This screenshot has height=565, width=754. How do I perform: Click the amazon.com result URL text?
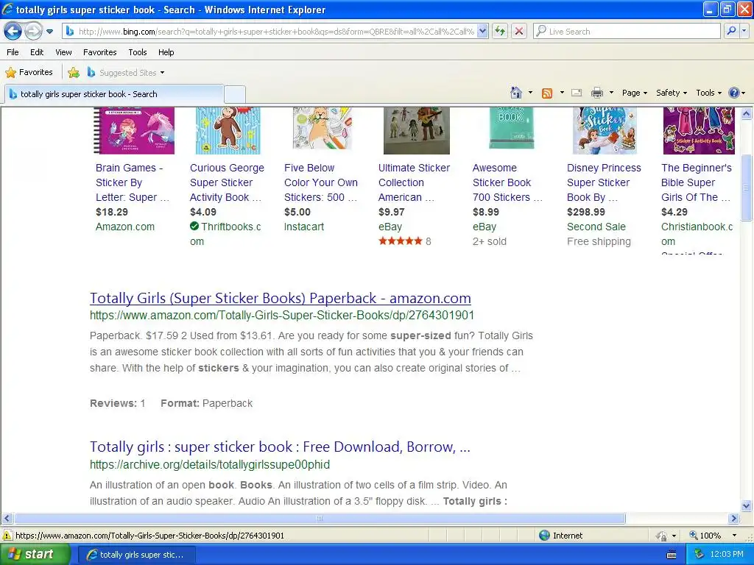click(x=282, y=315)
